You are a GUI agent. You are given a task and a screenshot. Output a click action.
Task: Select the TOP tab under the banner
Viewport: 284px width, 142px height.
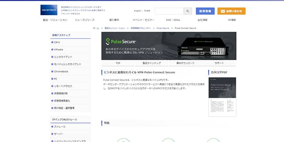point(118,63)
